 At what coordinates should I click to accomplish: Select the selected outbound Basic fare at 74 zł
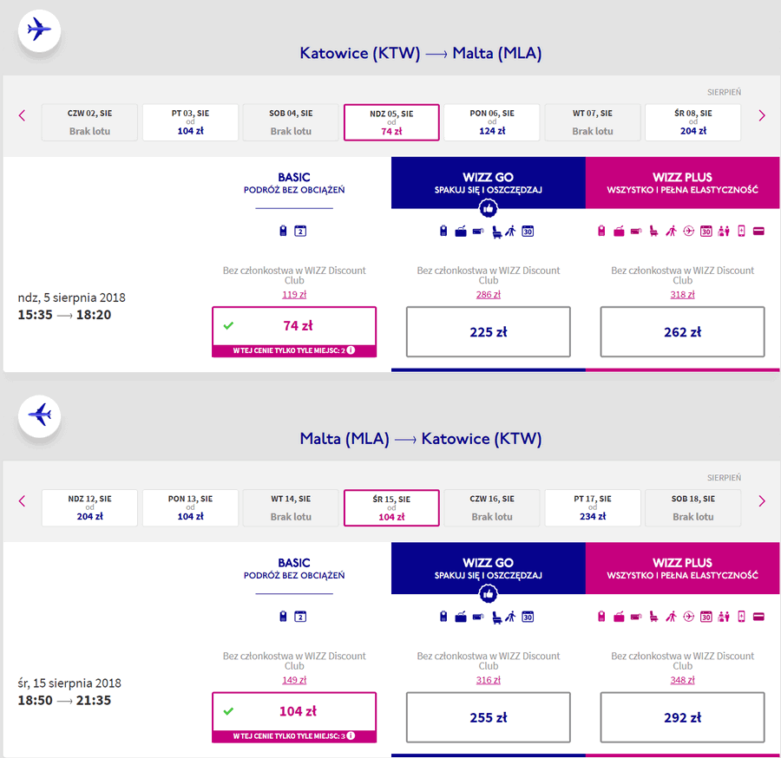tap(294, 331)
